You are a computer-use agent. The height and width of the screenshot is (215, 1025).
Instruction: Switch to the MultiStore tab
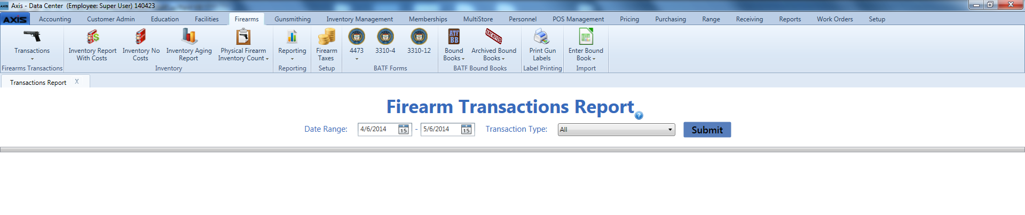[478, 19]
